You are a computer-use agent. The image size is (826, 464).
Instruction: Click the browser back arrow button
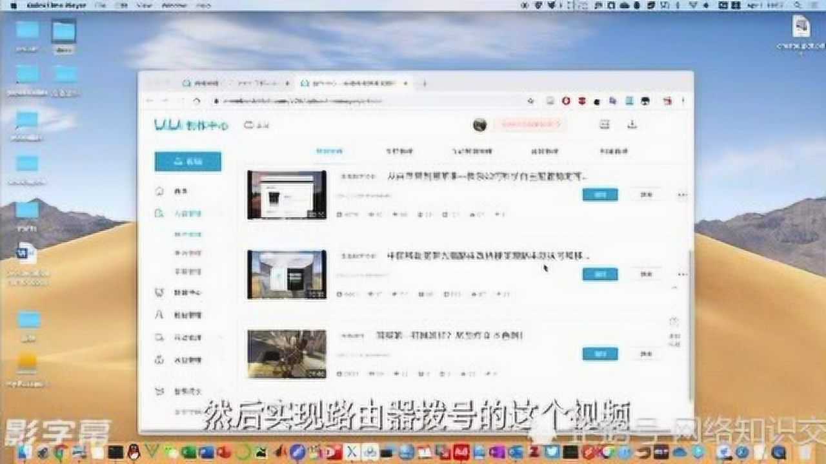[150, 101]
